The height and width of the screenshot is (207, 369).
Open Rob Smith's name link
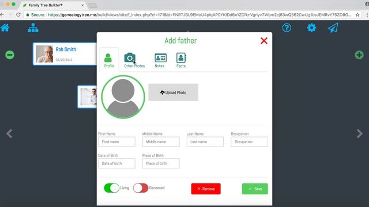pyautogui.click(x=66, y=49)
